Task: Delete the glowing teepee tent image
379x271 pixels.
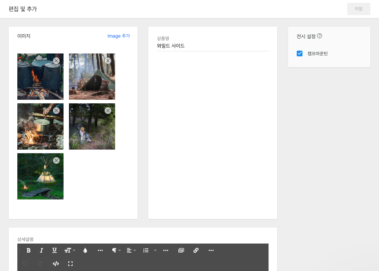Action: [x=56, y=160]
